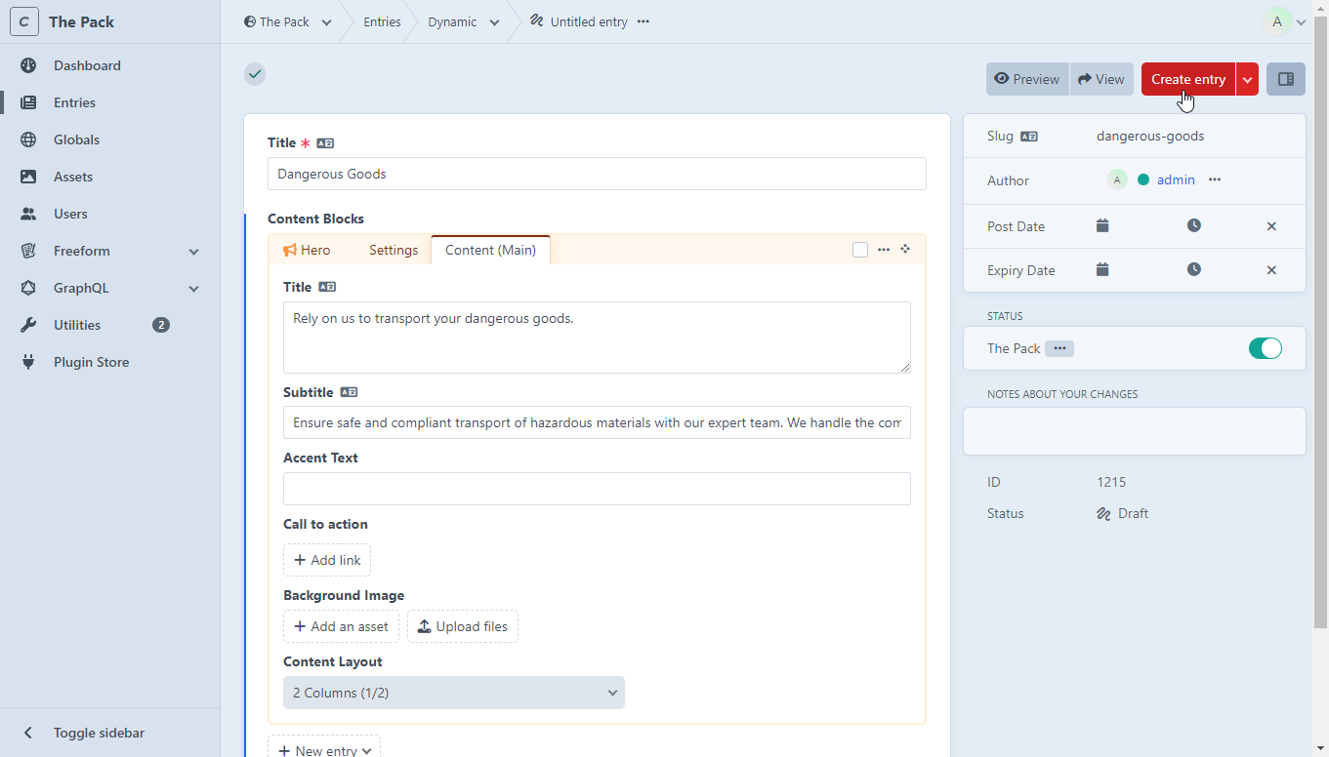Switch to the Settings tab

394,250
